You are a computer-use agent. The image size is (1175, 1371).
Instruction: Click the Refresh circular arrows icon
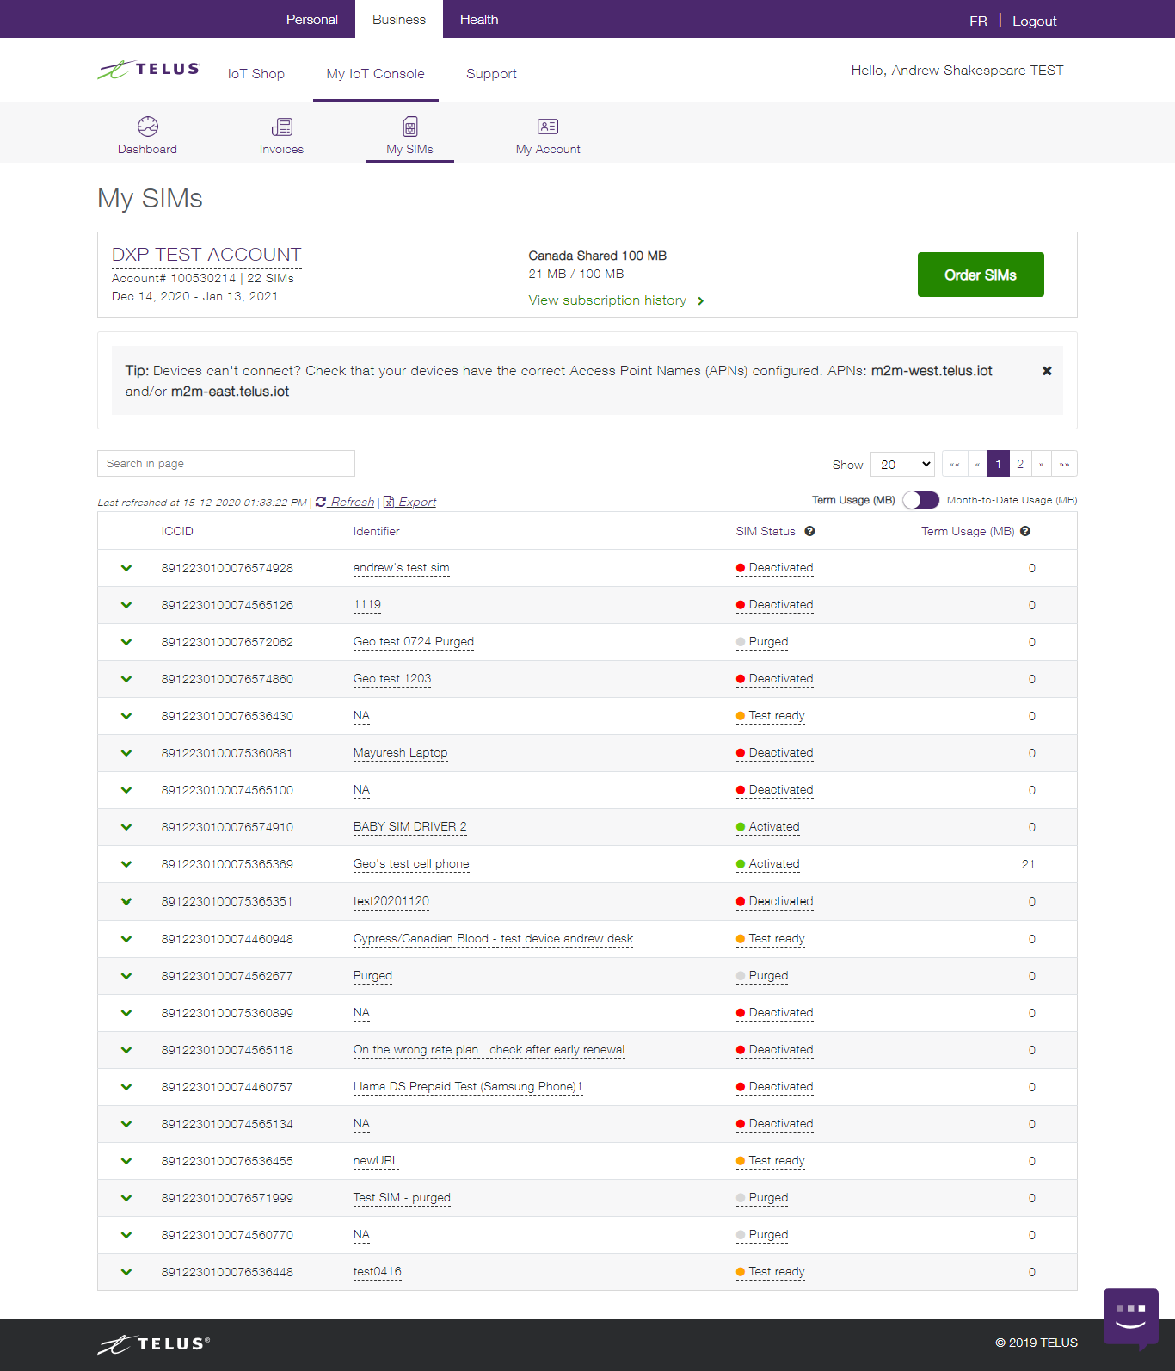coord(321,502)
